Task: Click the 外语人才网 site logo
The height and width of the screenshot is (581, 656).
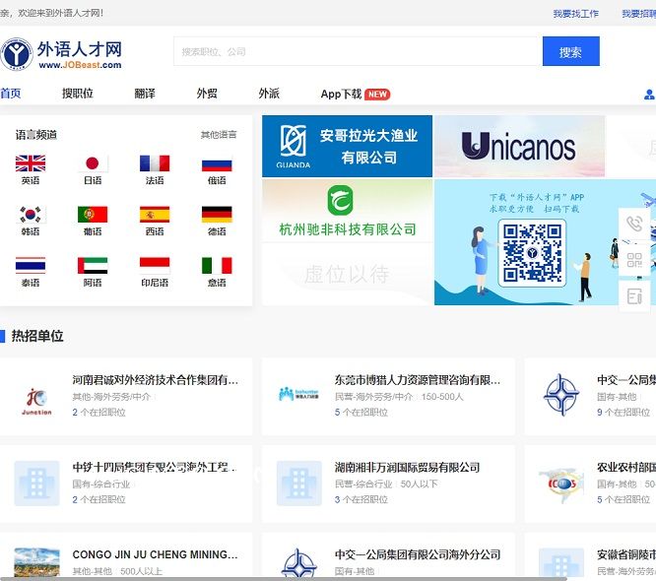Action: coord(61,54)
